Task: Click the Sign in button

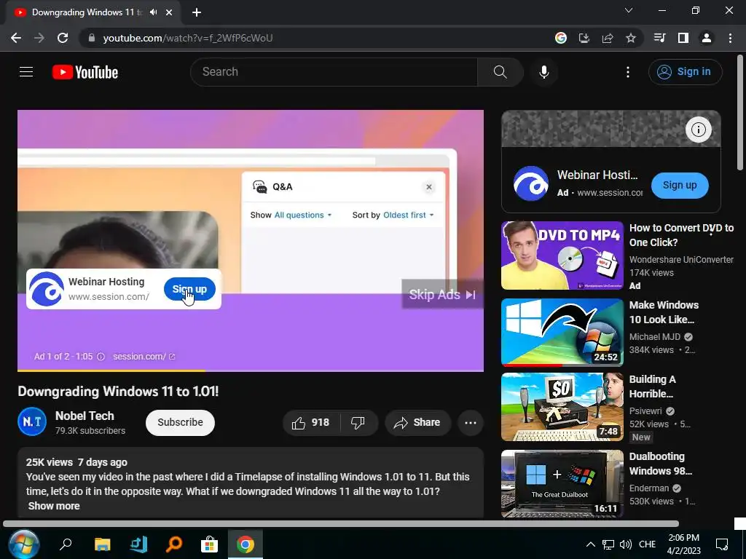Action: click(685, 72)
